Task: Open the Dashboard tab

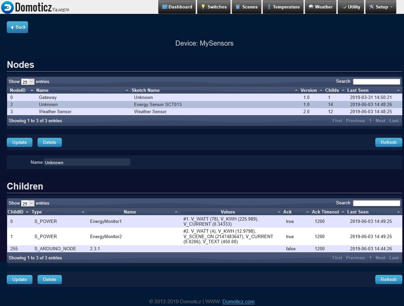Action: pyautogui.click(x=177, y=7)
